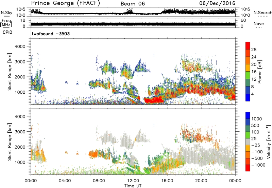Click the '4' Power colorbar tick value

click(x=252, y=94)
